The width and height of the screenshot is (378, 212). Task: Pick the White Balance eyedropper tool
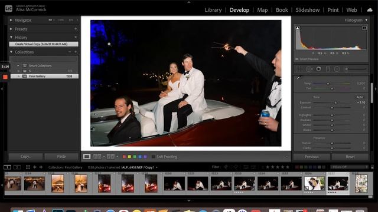tap(299, 78)
